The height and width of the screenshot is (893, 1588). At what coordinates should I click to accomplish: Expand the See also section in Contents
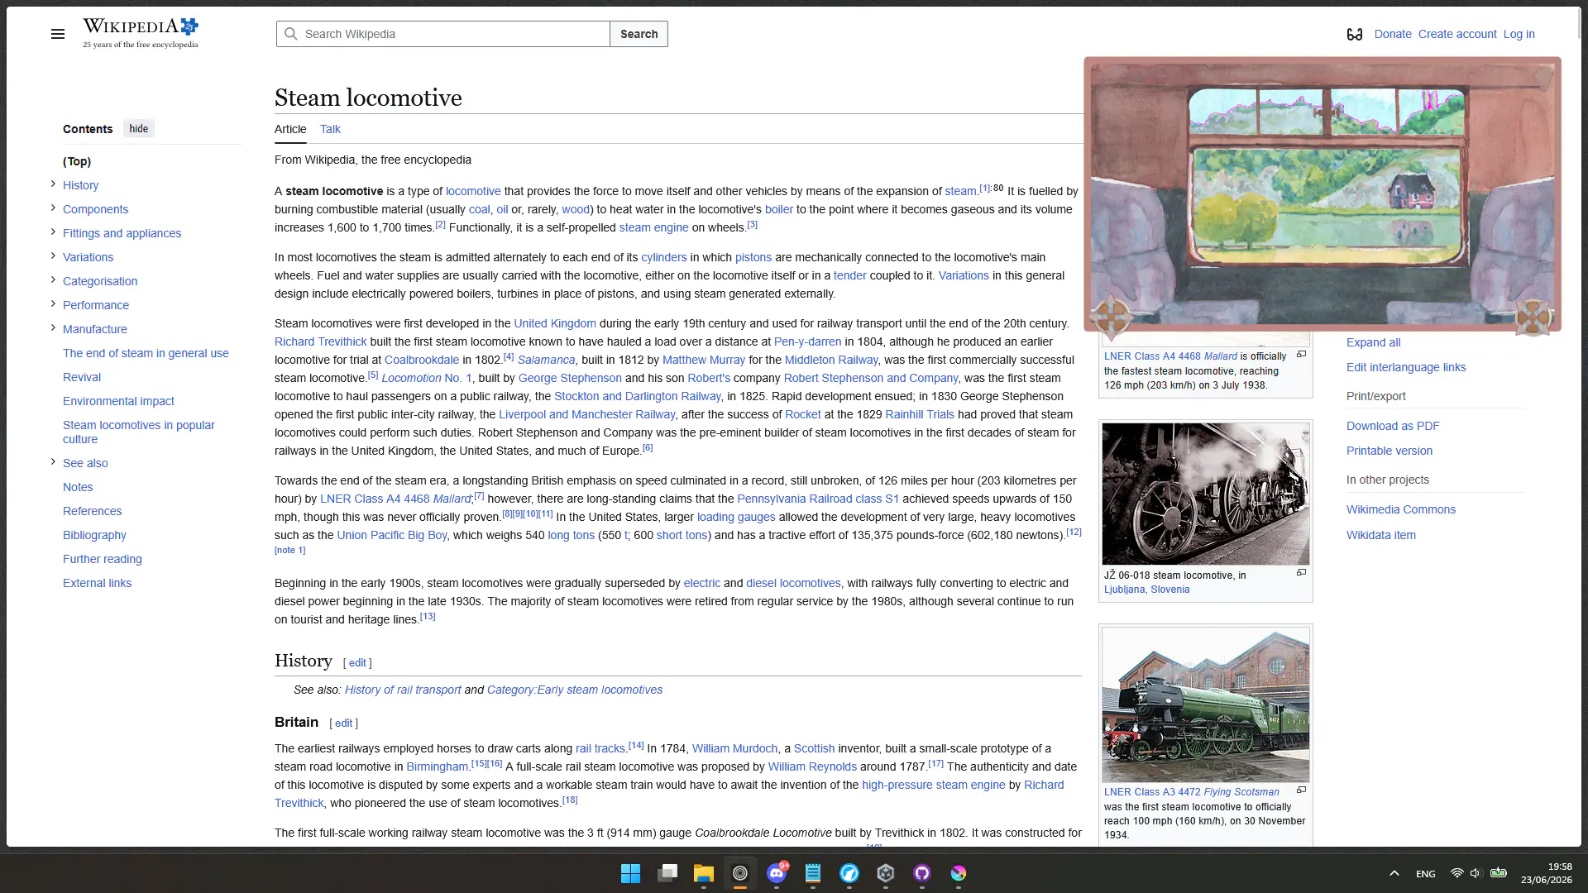(x=53, y=462)
